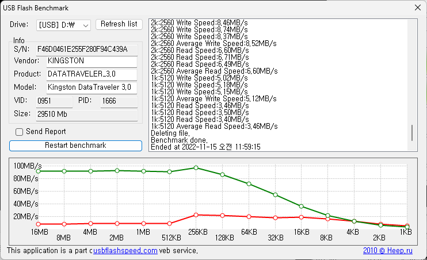Select '2k:2560 Average Write Speed:8.52MB/s' line
This screenshot has width=427, height=260.
[x=213, y=44]
